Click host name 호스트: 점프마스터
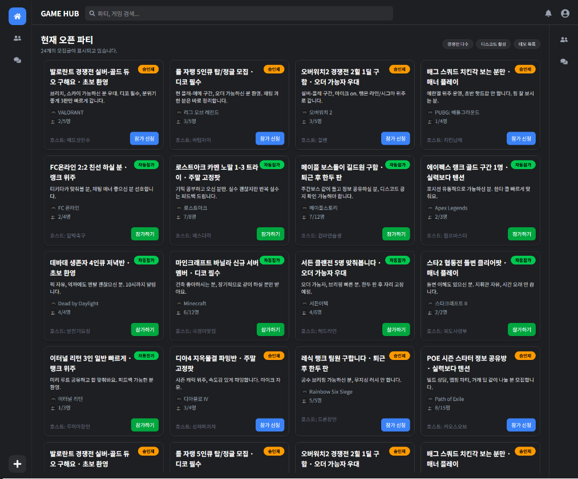Viewport: 578px width, 479px height. (447, 236)
